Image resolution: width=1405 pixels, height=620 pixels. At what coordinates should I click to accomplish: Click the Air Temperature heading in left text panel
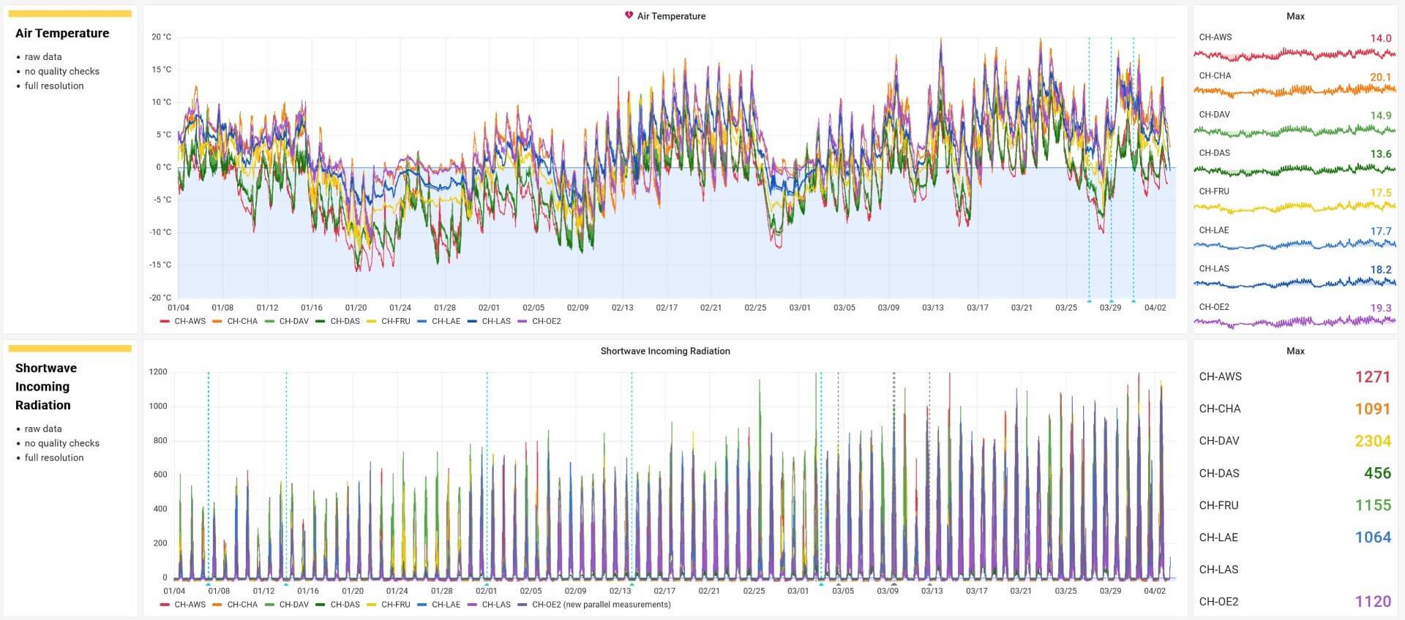click(62, 33)
